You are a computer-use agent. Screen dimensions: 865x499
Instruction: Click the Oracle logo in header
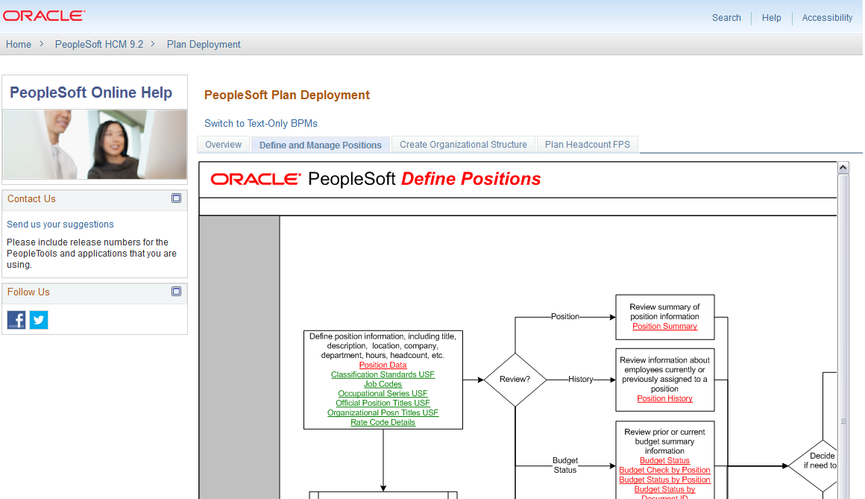tap(44, 16)
